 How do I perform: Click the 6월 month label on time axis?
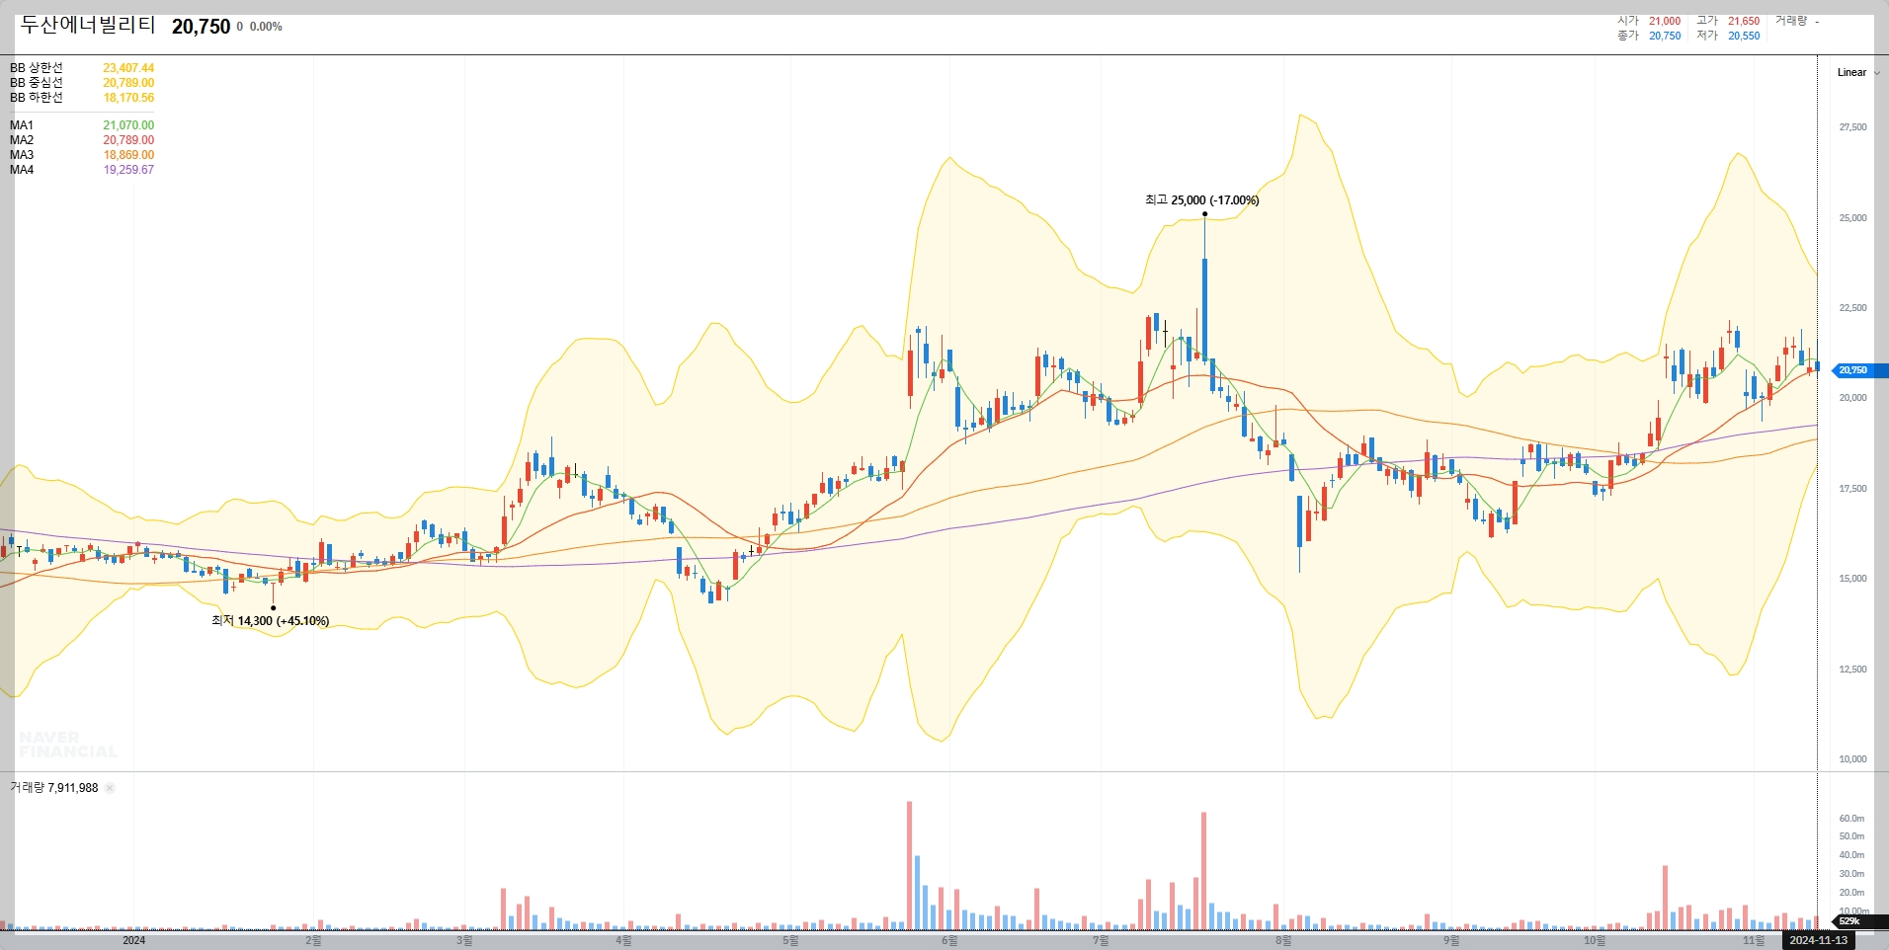click(x=949, y=940)
